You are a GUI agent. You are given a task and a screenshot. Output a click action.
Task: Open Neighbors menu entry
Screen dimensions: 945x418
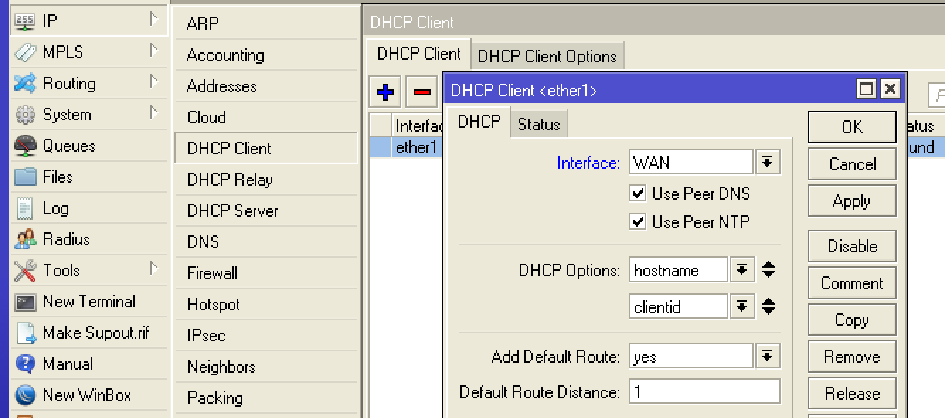pyautogui.click(x=266, y=366)
